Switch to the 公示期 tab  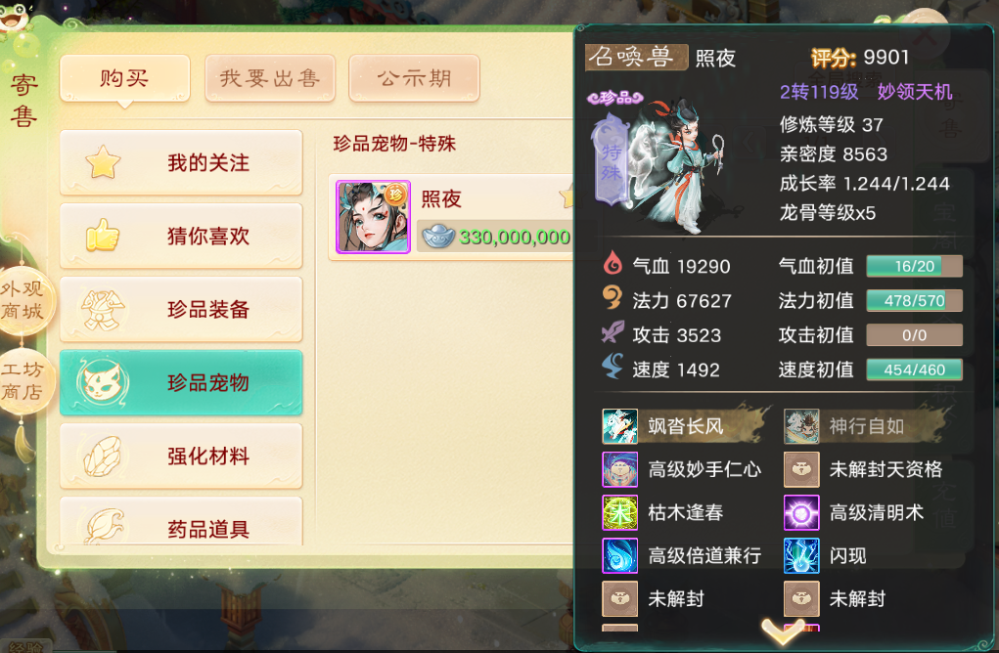tap(414, 78)
